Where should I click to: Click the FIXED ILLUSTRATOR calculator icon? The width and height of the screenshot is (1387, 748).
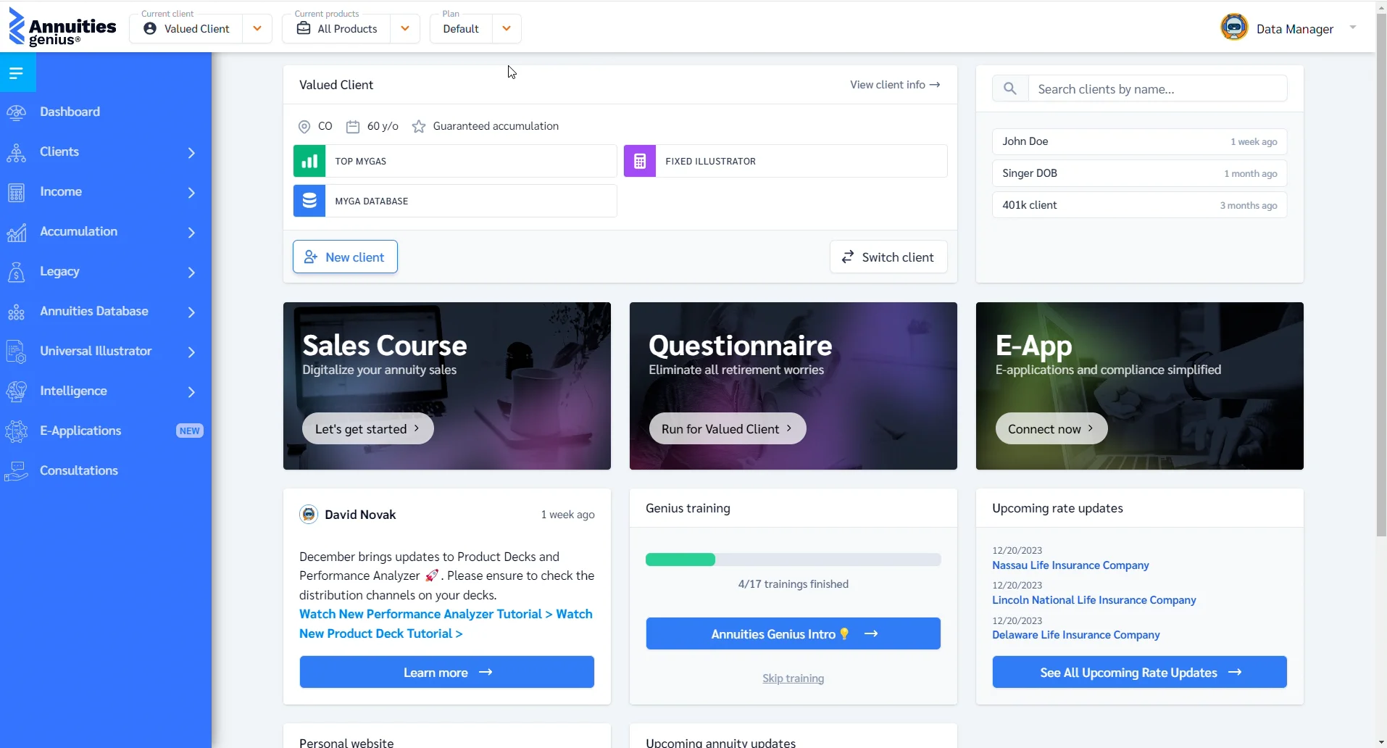[x=640, y=161]
